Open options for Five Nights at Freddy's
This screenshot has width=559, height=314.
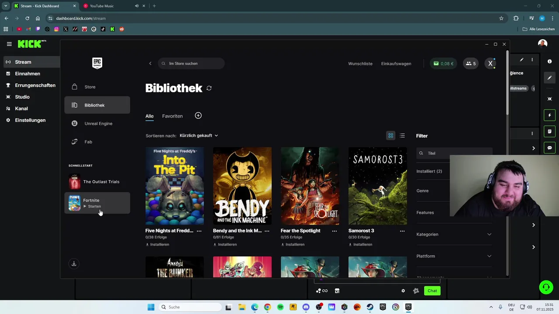click(199, 231)
